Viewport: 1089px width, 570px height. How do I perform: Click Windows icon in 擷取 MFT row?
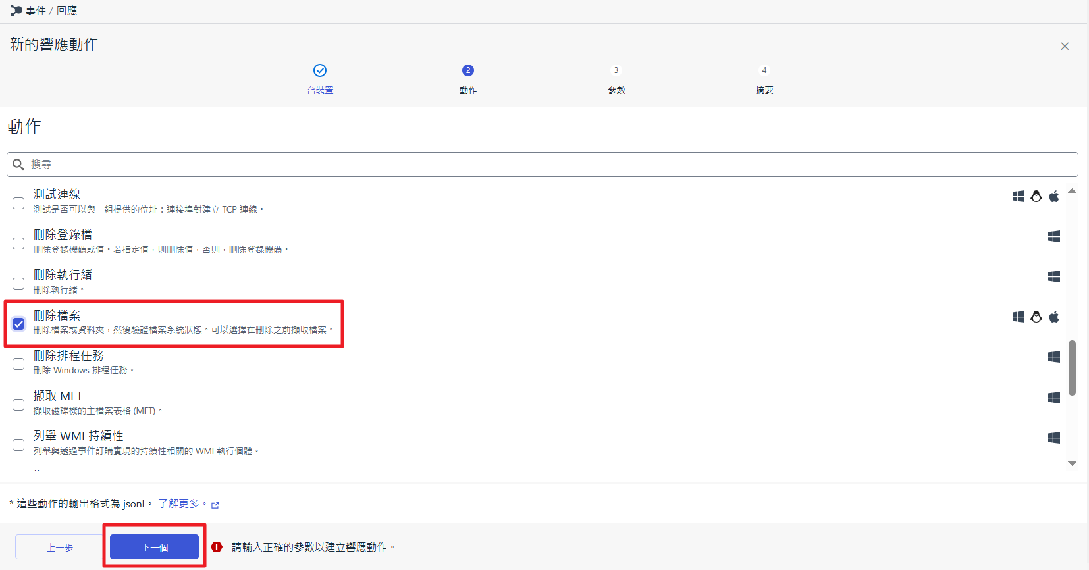[1054, 398]
